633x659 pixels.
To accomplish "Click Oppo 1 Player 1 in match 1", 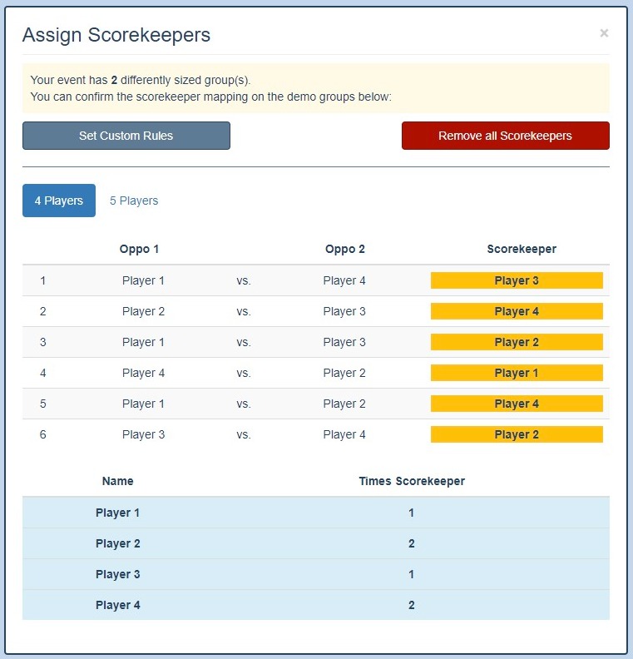I will click(143, 280).
